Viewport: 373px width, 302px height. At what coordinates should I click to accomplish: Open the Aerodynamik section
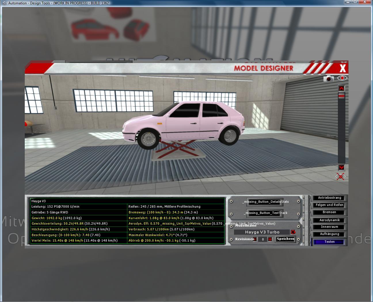coord(330,220)
